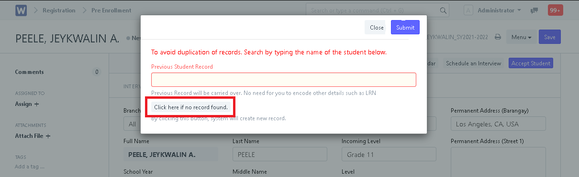Image resolution: width=579 pixels, height=177 pixels.
Task: Click the Administrator avatar icon
Action: click(x=469, y=10)
